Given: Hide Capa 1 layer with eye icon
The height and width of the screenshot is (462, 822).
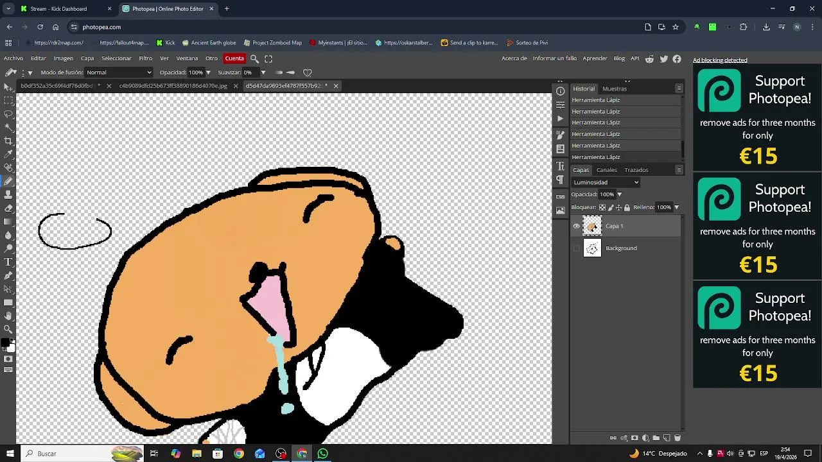Looking at the screenshot, I should [x=576, y=226].
